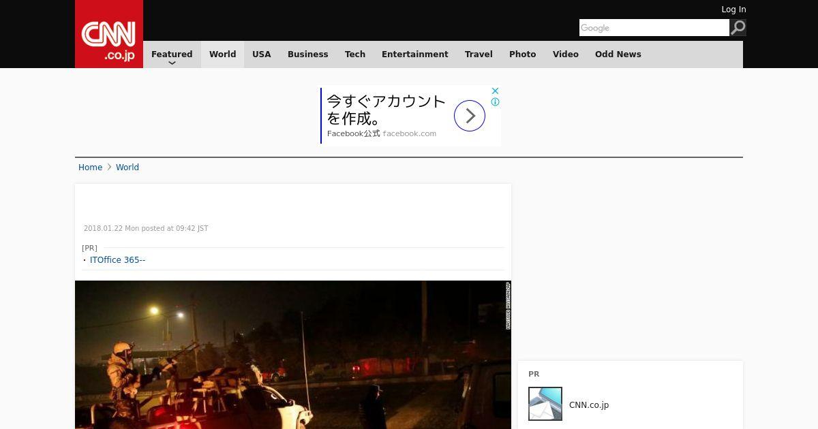Screen dimensions: 818x429
Task: Select the Tech menu item
Action: (x=355, y=54)
